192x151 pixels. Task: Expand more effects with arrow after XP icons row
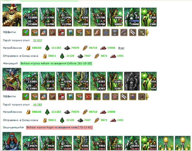pos(148,97)
